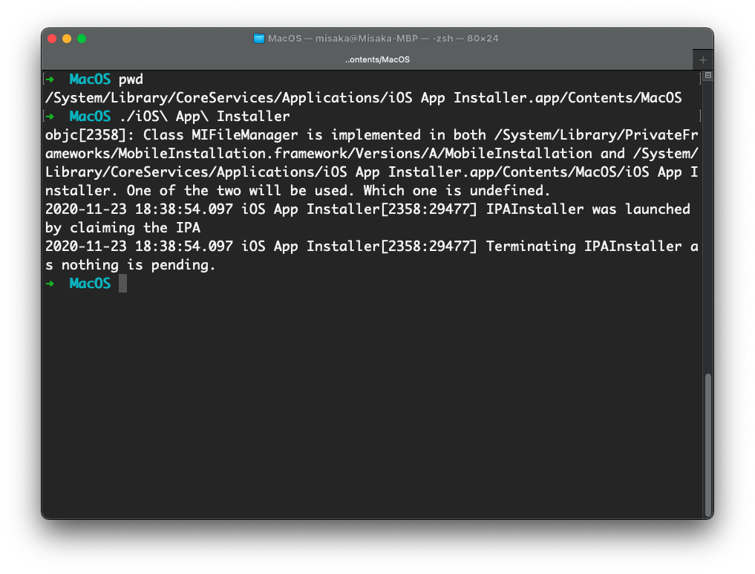Image resolution: width=755 pixels, height=574 pixels.
Task: Click 'One of the two will be used.'
Action: tap(241, 191)
